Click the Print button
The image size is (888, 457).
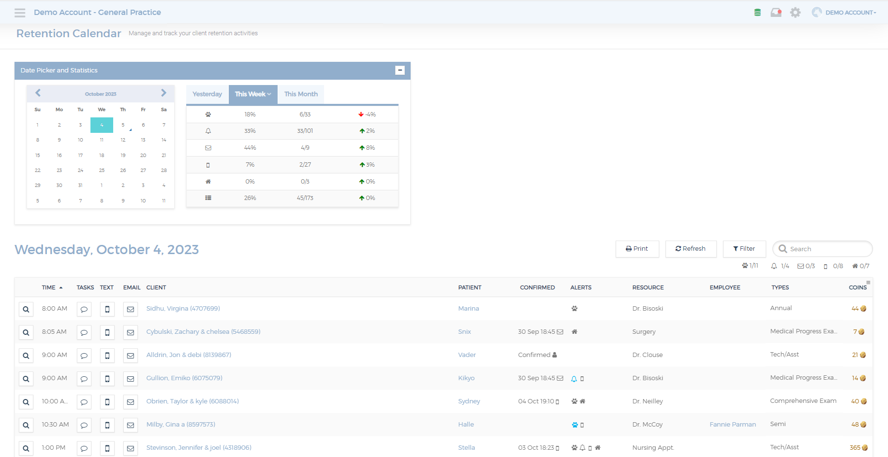click(x=637, y=249)
